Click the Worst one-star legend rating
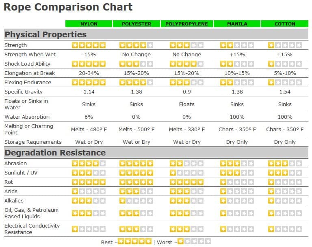The image size is (312, 247). [x=194, y=241]
